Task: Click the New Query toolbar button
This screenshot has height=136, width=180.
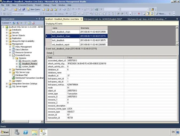Action: coord(34,9)
